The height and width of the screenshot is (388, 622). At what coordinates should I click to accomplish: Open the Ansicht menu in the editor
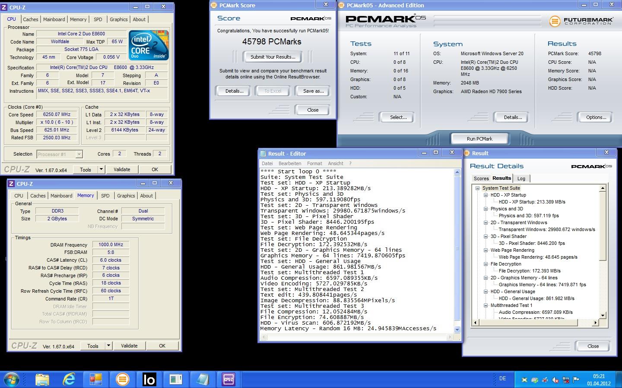click(x=336, y=163)
